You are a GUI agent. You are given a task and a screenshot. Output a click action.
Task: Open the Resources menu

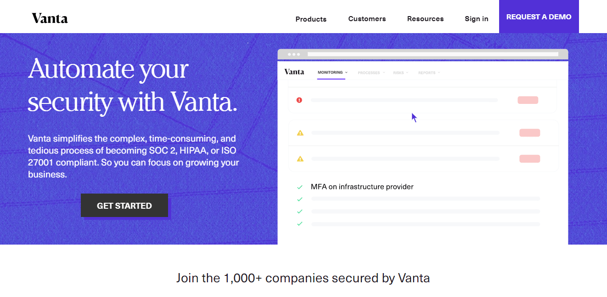point(425,19)
